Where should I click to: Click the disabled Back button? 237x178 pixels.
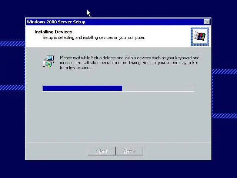tap(101, 151)
